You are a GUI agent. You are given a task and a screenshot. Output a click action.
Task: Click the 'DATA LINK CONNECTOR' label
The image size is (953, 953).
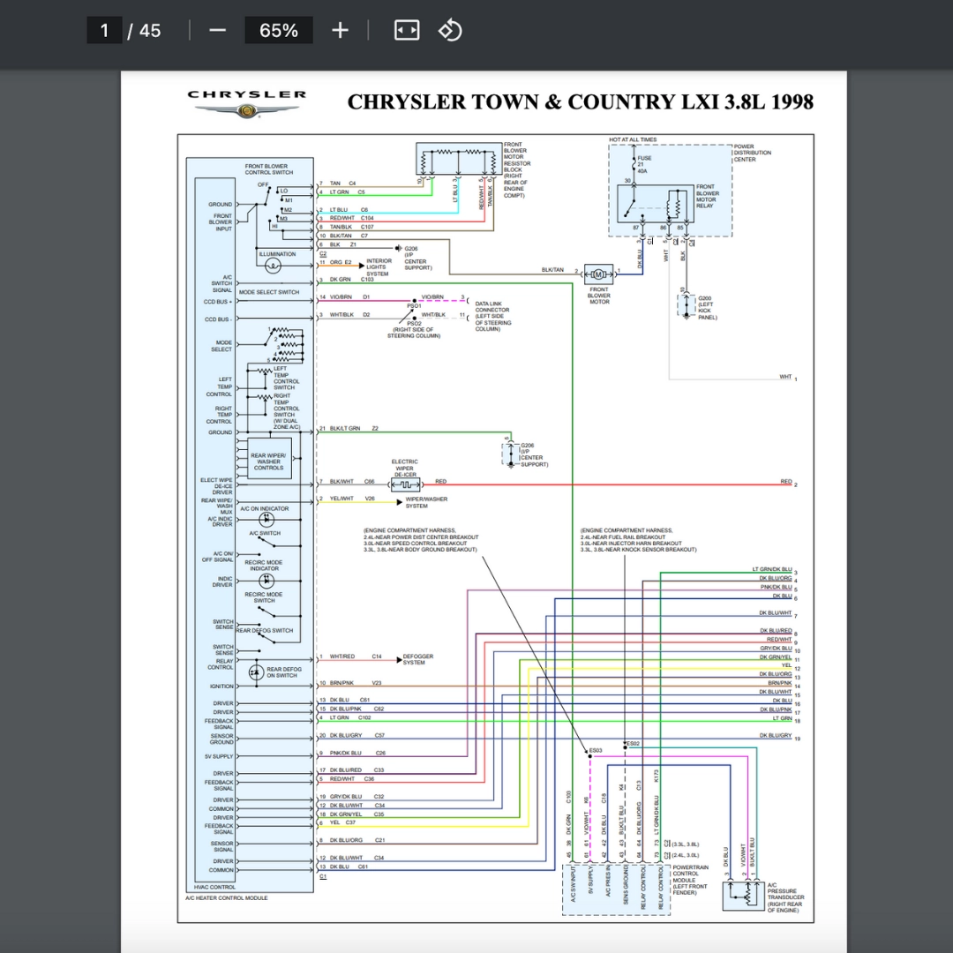tap(492, 316)
